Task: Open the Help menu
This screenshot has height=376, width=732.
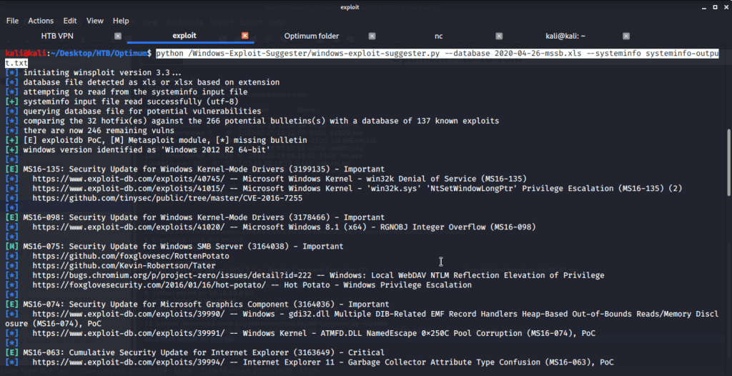Action: click(x=121, y=21)
